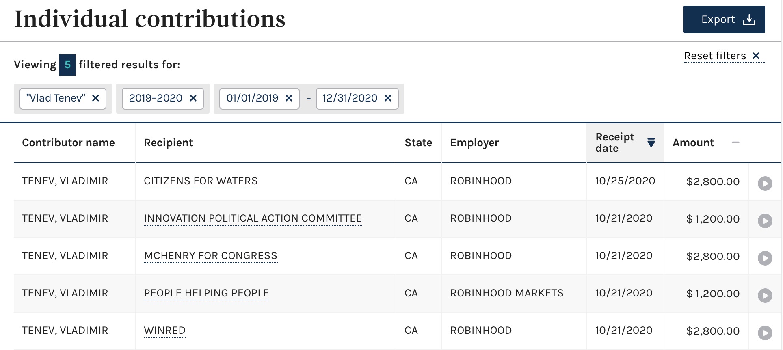Open the PEOPLE HELPING PEOPLE link

206,293
